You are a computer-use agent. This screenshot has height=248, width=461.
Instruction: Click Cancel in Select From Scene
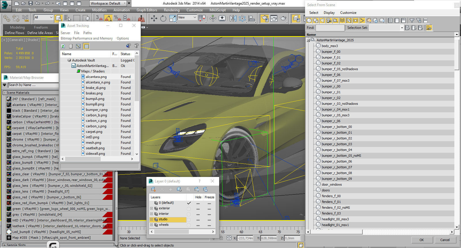click(445, 240)
